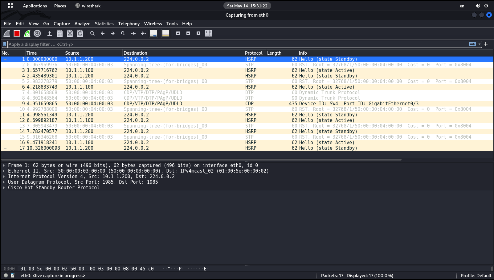Open the Applications launcher
Screen dimensions: 494x280
click(x=35, y=6)
